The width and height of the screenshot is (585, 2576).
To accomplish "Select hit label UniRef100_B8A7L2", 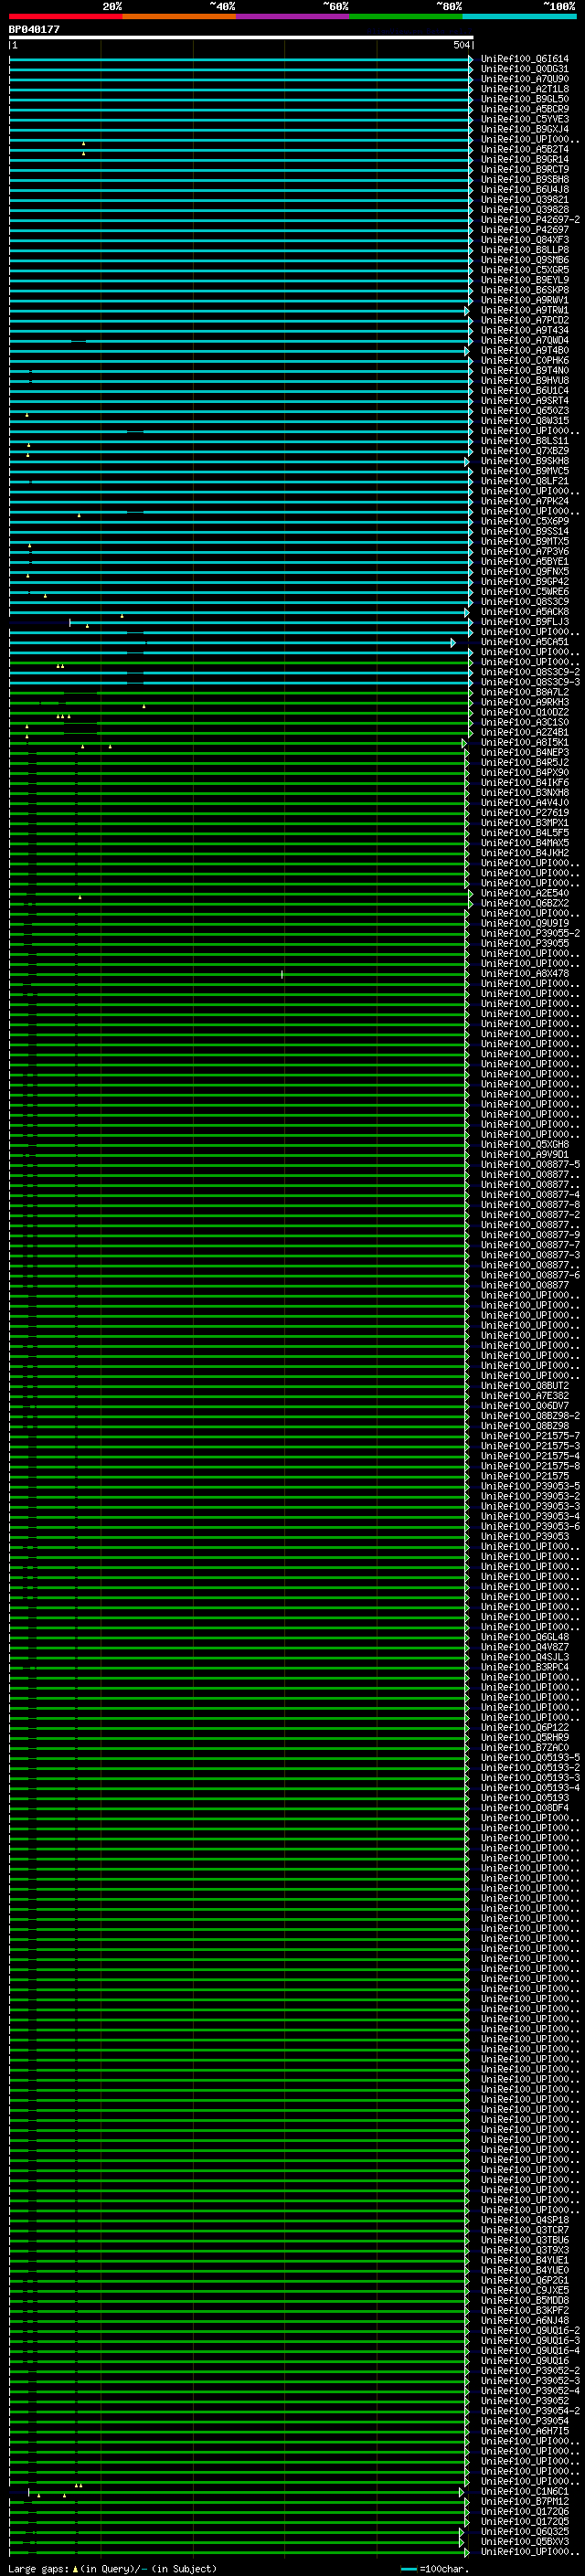I will click(x=525, y=692).
